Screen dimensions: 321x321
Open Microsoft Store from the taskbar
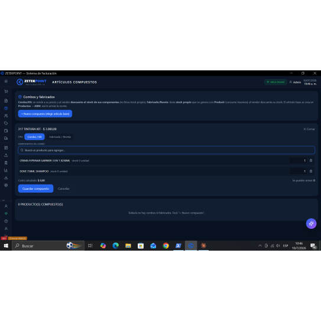pyautogui.click(x=141, y=246)
